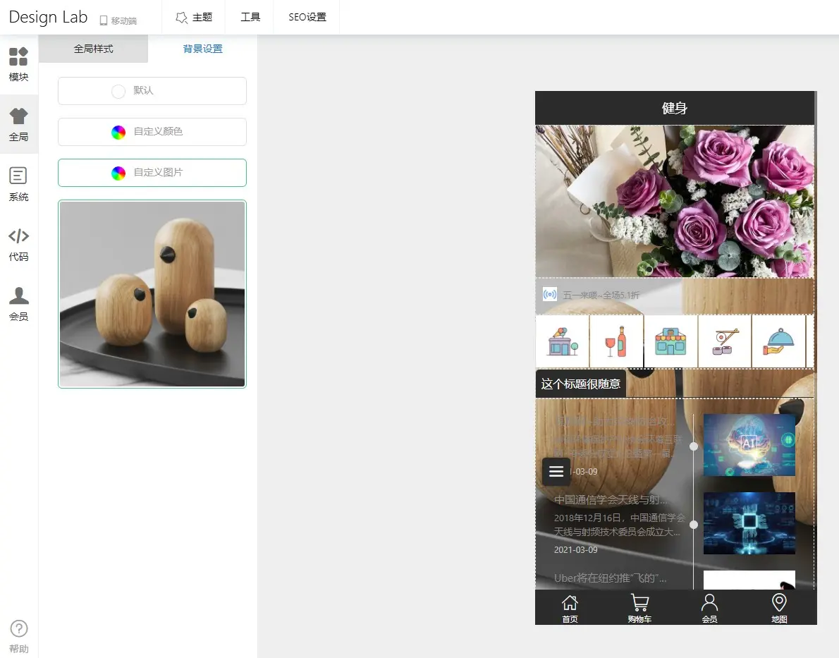839x658 pixels.
Task: Open SEO设置 settings
Action: pyautogui.click(x=307, y=17)
